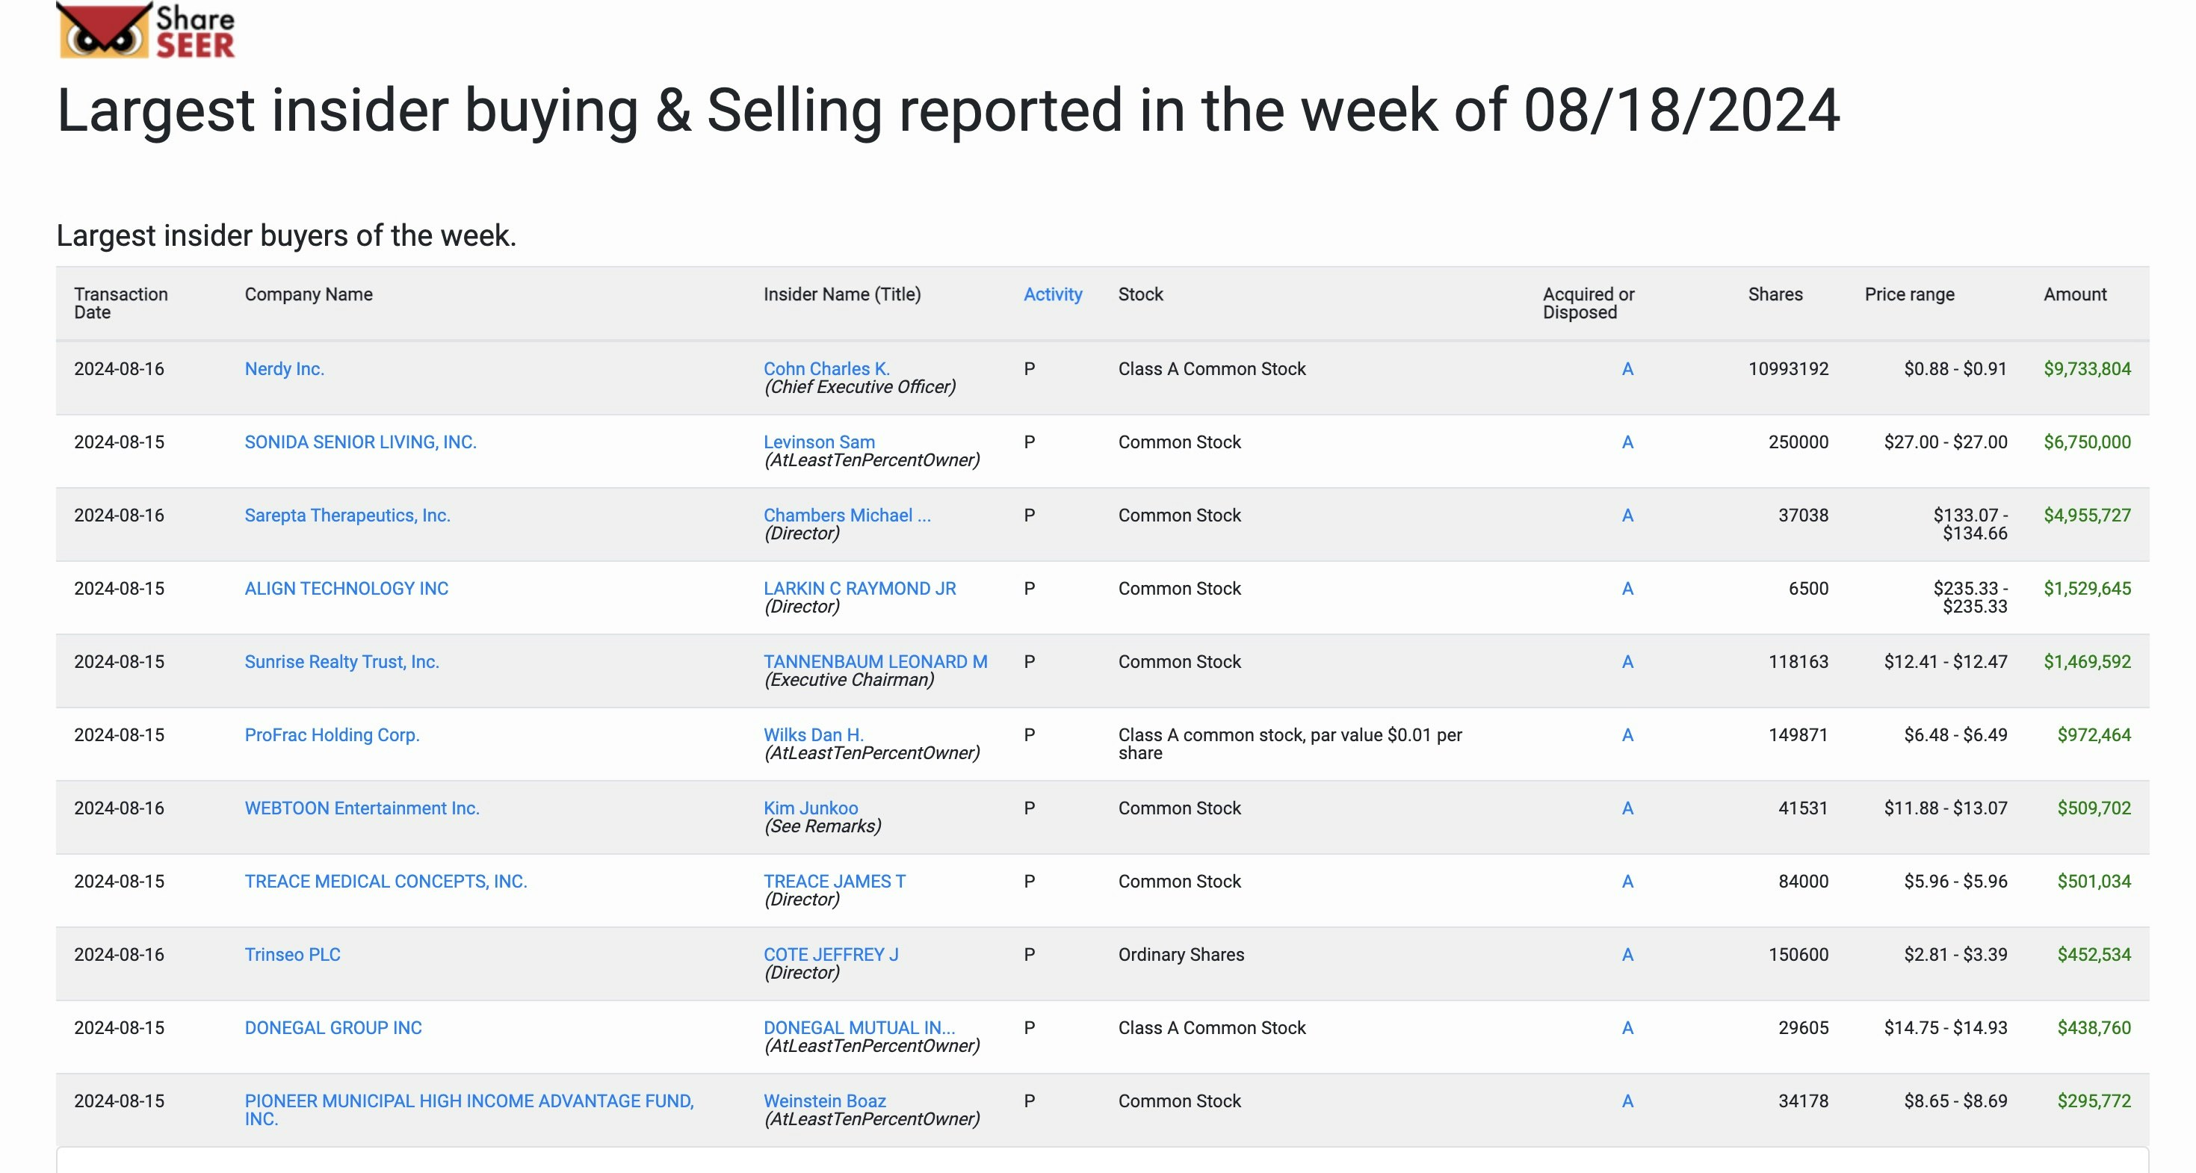
Task: View insider TREACE JAMES T profile
Action: 834,882
